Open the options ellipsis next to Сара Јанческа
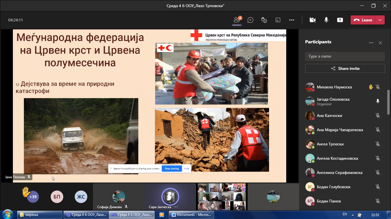The image size is (391, 219). [176, 207]
